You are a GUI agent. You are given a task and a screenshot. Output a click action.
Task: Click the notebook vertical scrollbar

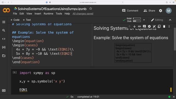175,39
